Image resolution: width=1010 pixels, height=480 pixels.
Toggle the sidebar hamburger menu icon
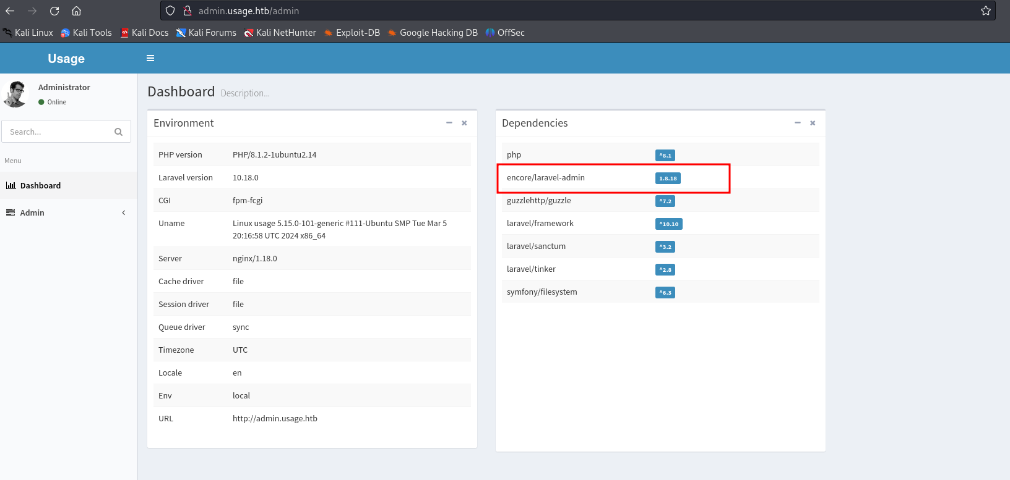pyautogui.click(x=150, y=58)
